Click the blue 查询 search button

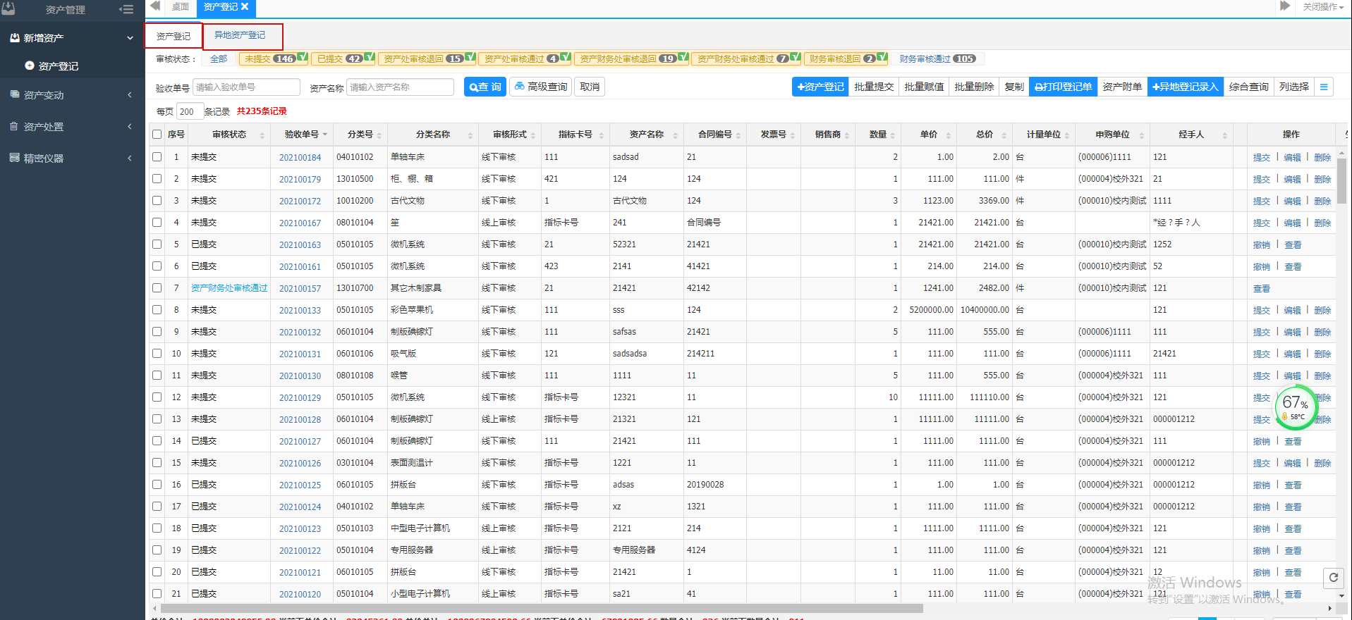(485, 87)
